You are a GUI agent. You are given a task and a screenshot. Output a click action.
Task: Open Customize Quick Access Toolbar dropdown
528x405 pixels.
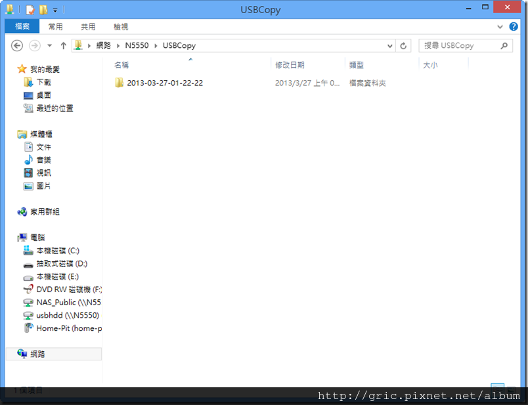[55, 10]
